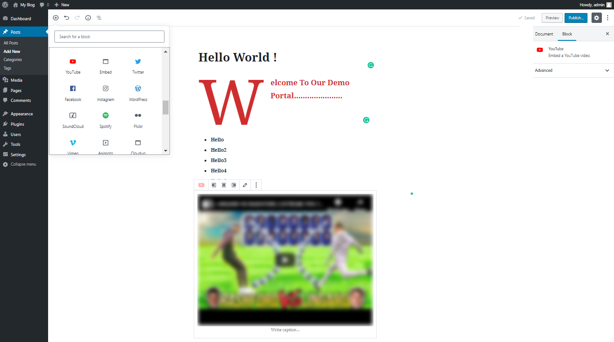Play the embedded YouTube video
The width and height of the screenshot is (614, 342).
click(x=285, y=259)
